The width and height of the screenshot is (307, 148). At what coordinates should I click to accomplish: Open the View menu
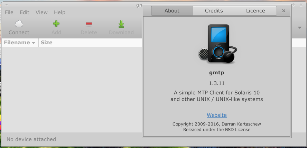pos(41,12)
